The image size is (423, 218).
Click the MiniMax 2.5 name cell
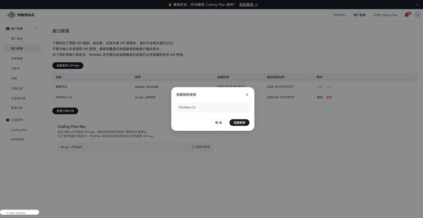63,97
